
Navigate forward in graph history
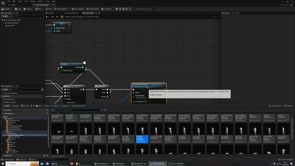(57, 17)
